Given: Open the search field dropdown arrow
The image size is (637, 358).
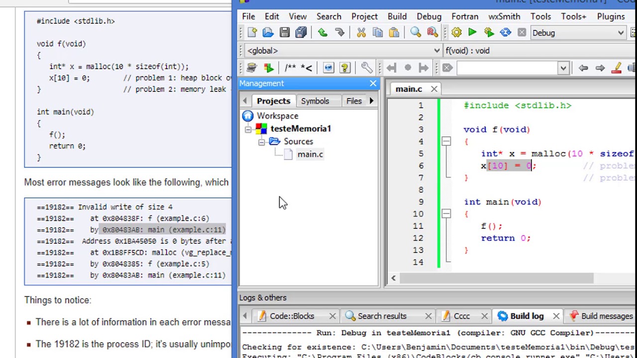Looking at the screenshot, I should [563, 68].
